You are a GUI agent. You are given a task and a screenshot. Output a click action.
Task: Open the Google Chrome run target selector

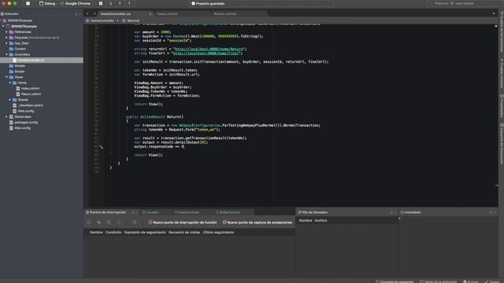tap(76, 3)
